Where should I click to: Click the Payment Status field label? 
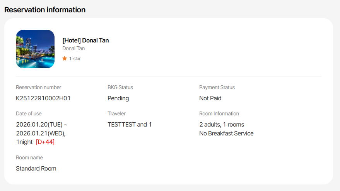point(217,88)
